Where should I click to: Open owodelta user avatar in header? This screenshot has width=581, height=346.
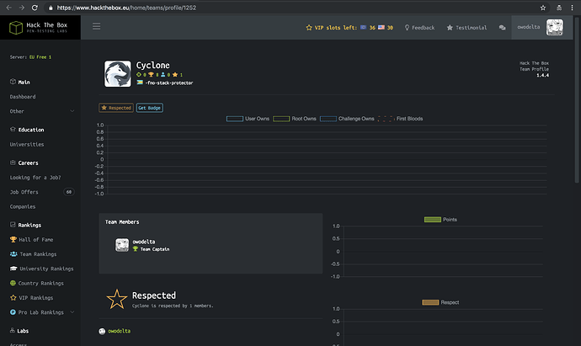click(x=555, y=28)
